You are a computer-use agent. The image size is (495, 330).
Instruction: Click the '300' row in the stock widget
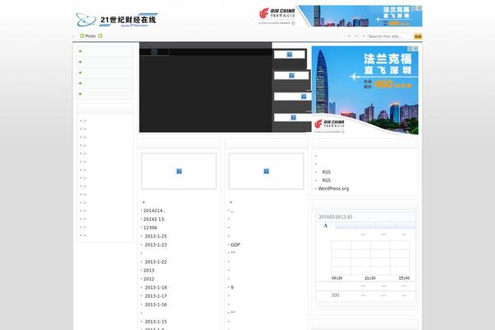click(365, 295)
